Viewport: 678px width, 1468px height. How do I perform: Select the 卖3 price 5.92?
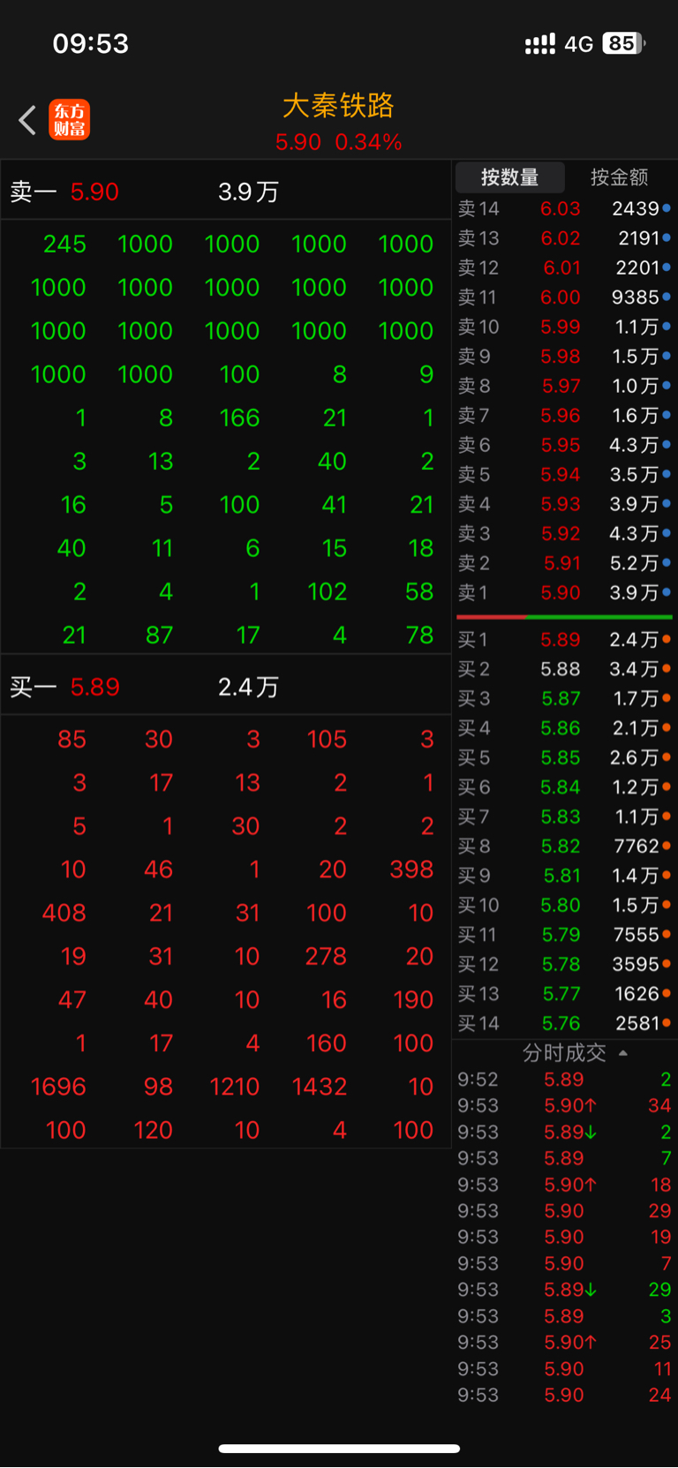(561, 534)
